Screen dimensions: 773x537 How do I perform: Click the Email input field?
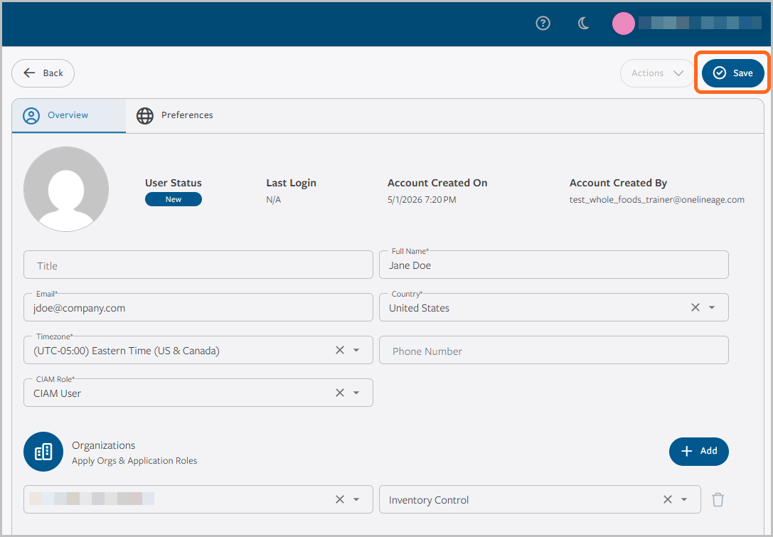(198, 307)
